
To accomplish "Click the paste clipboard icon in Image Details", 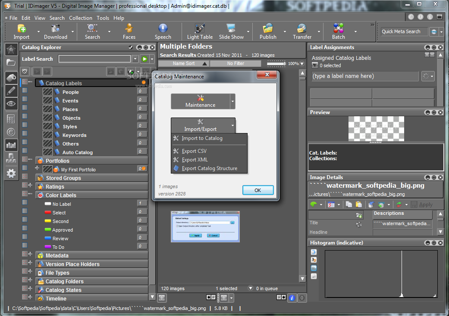I will (358, 204).
